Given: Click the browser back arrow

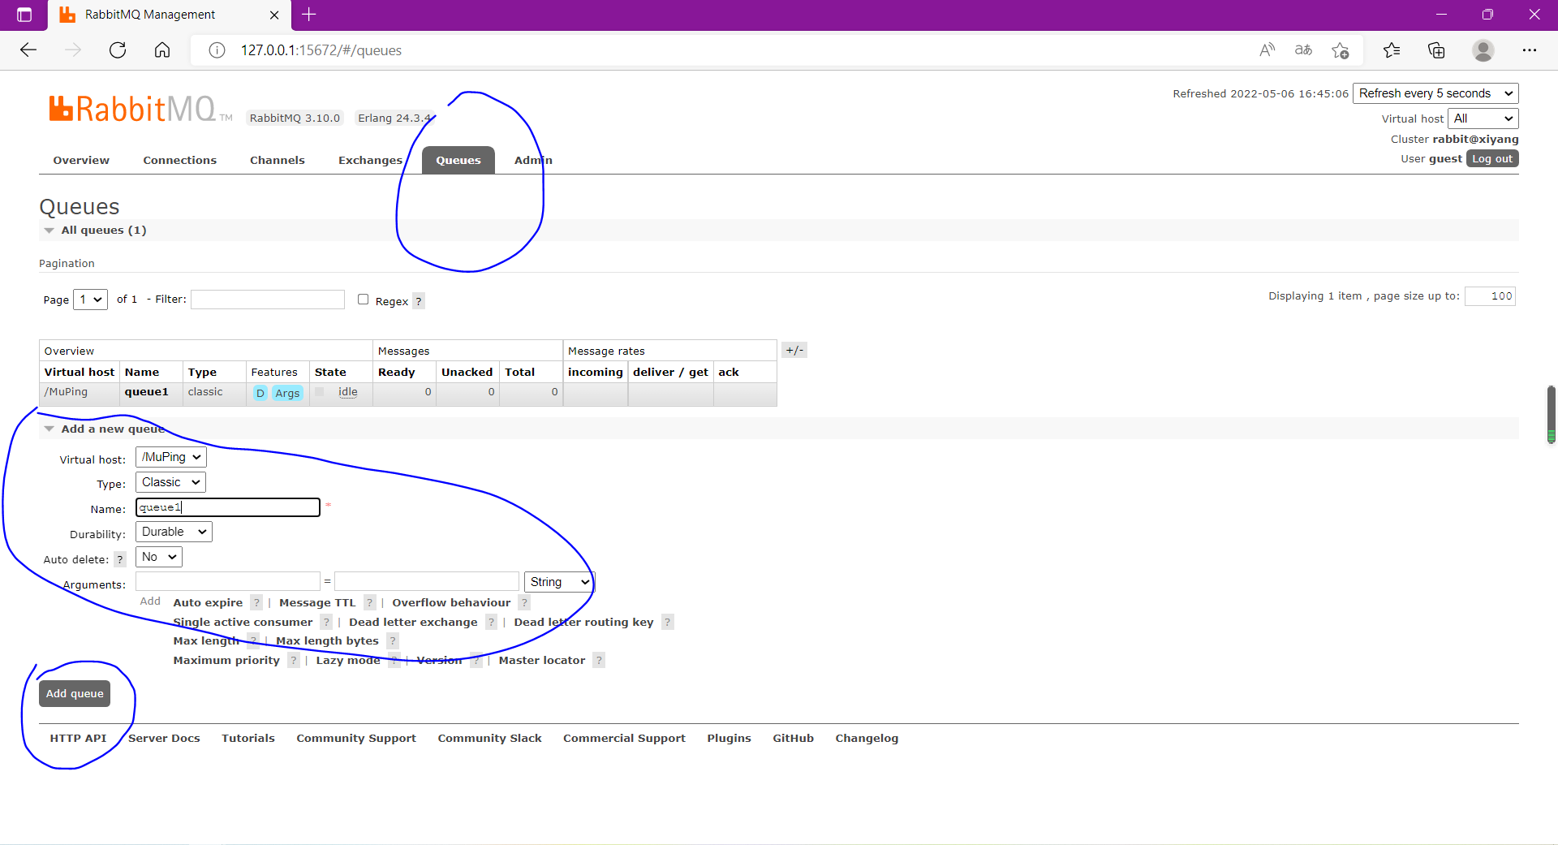Looking at the screenshot, I should coord(28,50).
